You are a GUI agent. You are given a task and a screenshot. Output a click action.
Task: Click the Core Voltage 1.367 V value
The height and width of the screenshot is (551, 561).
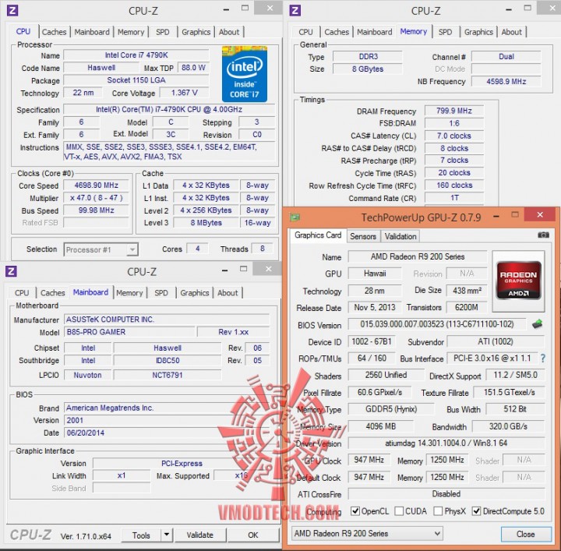tap(184, 93)
